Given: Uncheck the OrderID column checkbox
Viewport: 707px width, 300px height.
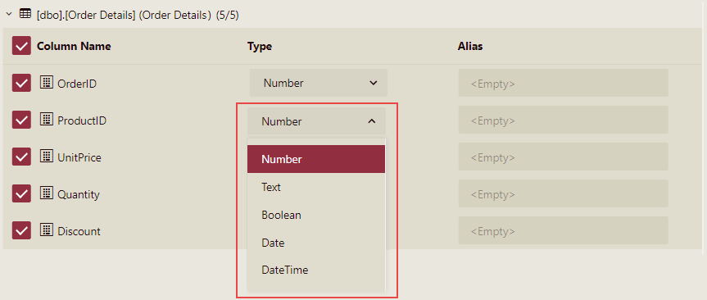Looking at the screenshot, I should tap(21, 83).
